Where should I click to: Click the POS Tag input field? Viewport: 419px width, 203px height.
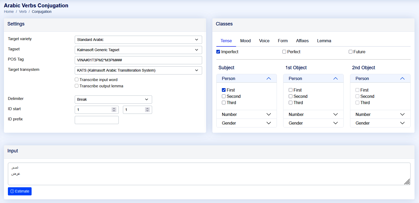(138, 60)
